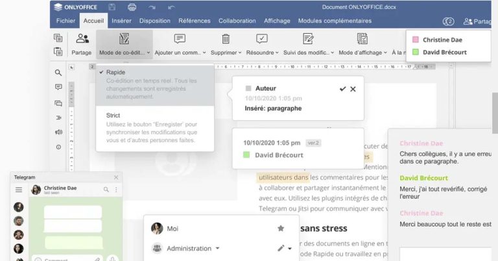Click the paste icon in ribbon

click(x=58, y=51)
